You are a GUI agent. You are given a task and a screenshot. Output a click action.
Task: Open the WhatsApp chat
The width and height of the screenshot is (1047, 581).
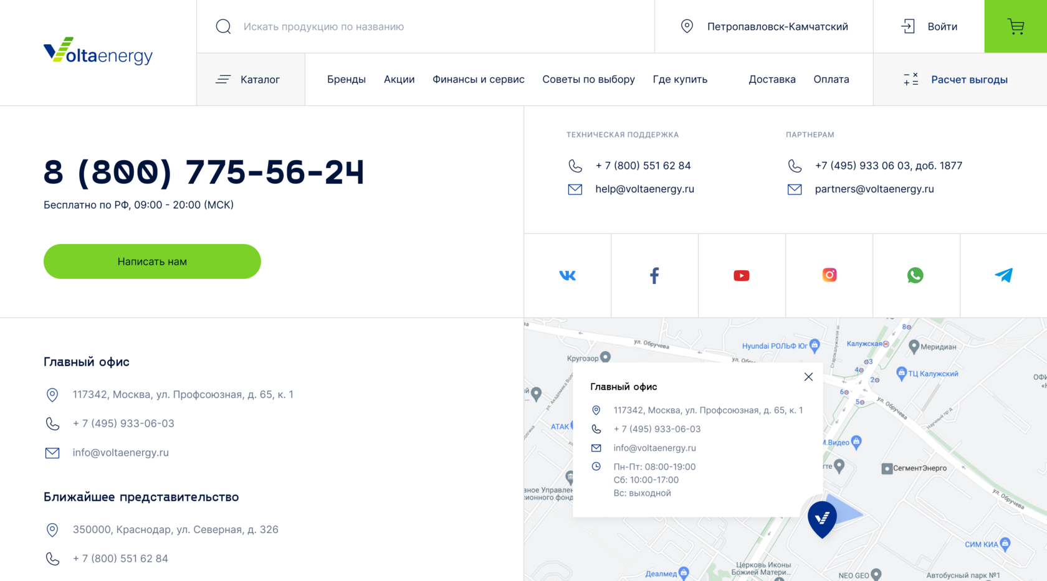pyautogui.click(x=916, y=275)
